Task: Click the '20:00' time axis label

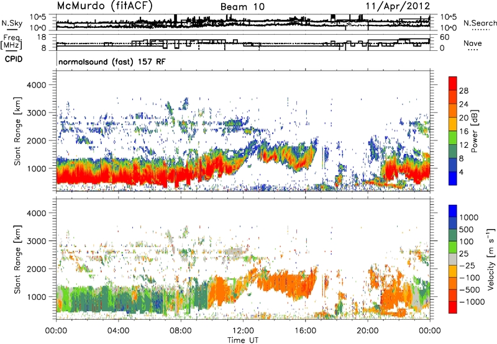Action: pyautogui.click(x=368, y=331)
